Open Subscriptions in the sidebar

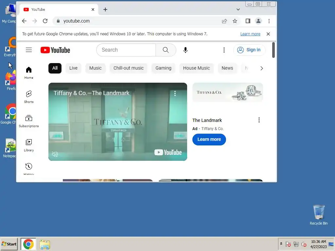pos(29,121)
